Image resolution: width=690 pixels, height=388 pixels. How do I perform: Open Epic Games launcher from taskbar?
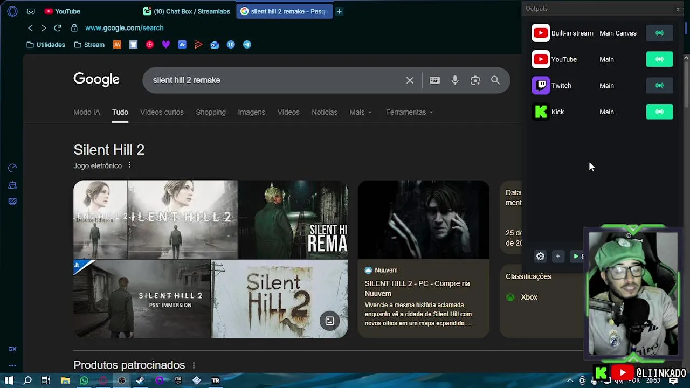coord(178,380)
